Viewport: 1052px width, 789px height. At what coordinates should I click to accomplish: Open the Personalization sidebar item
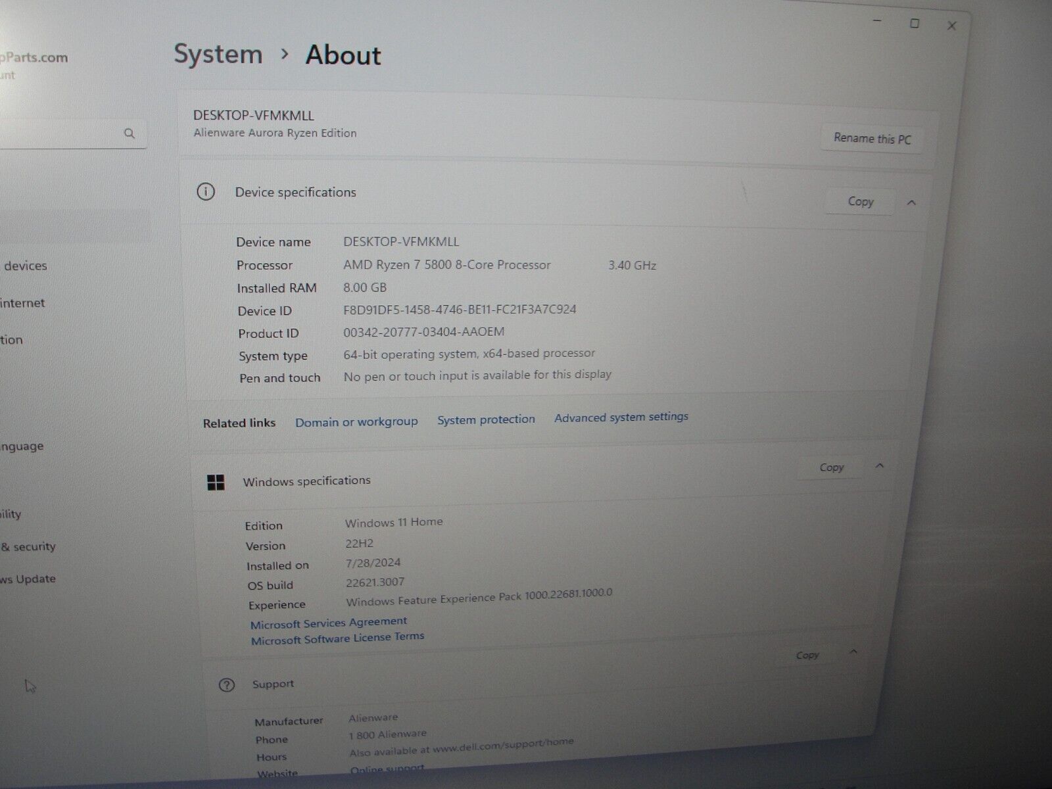pos(11,340)
